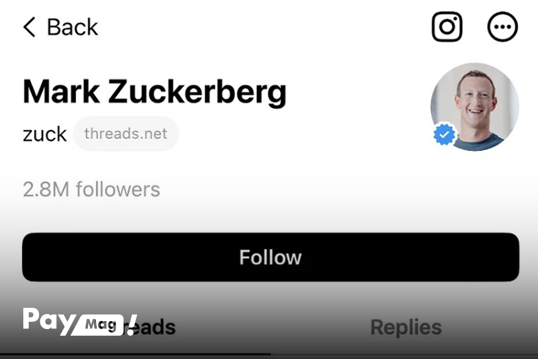Open the linked Instagram profile icon
The image size is (538, 359).
(x=447, y=27)
